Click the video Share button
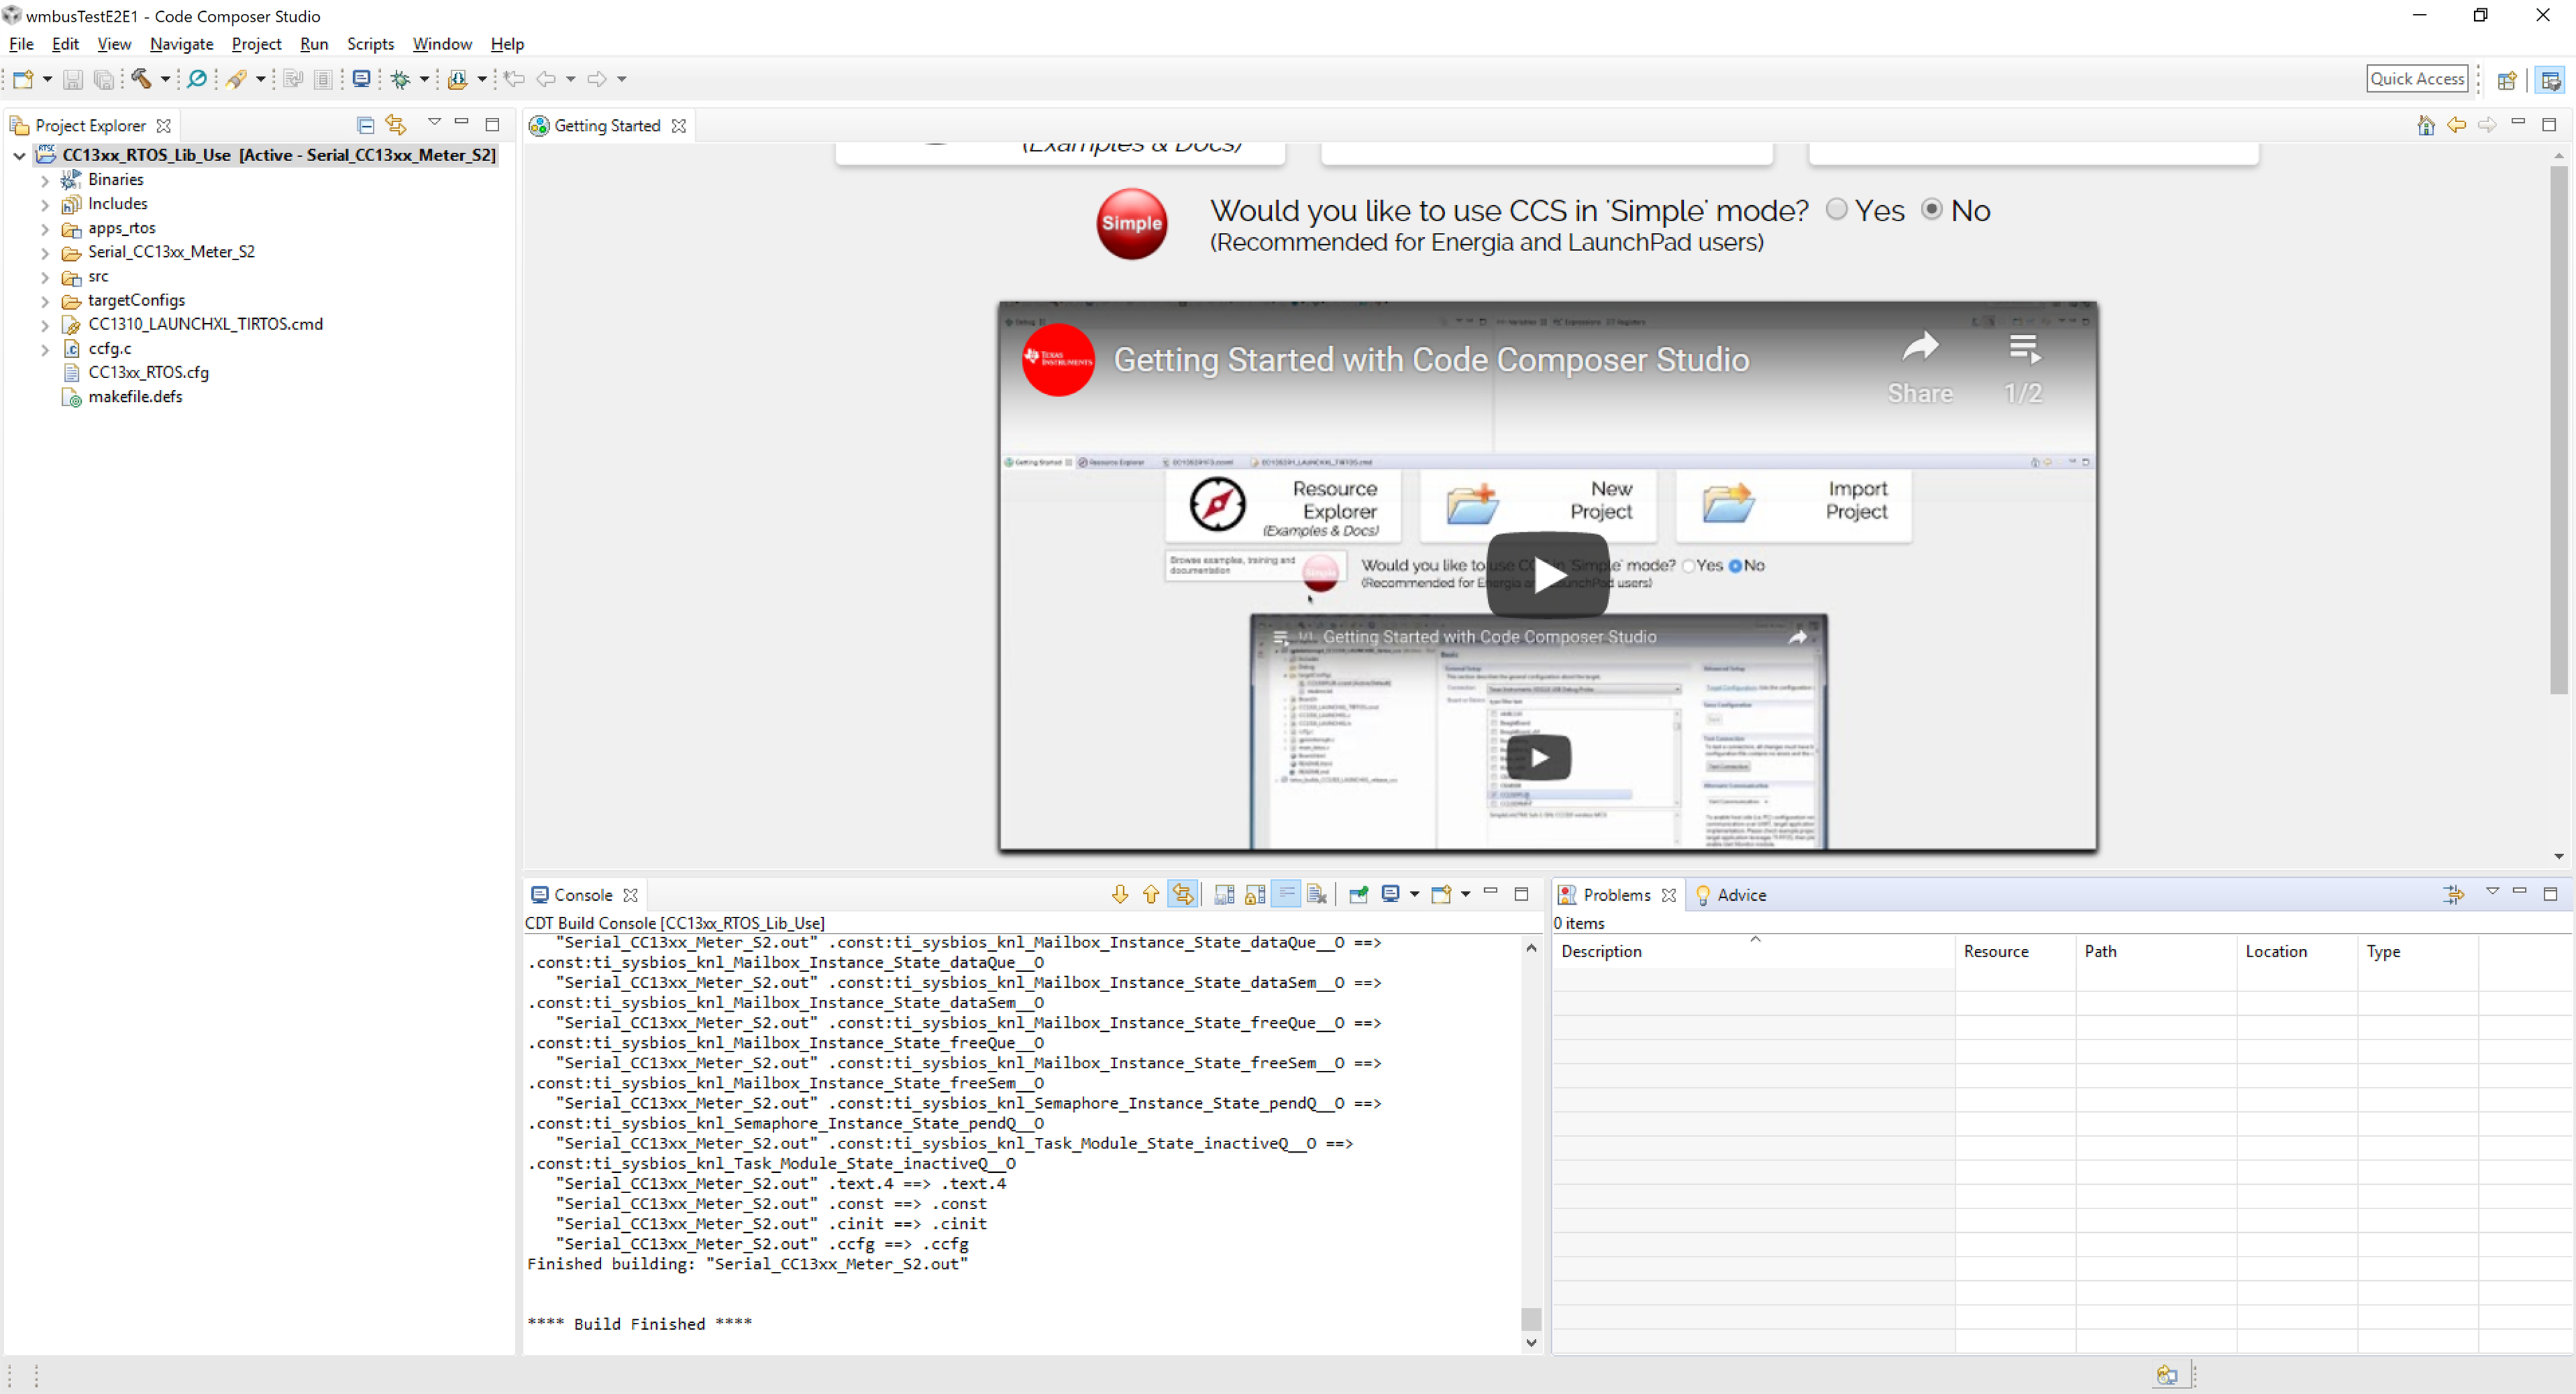The width and height of the screenshot is (2576, 1394). pos(1920,368)
